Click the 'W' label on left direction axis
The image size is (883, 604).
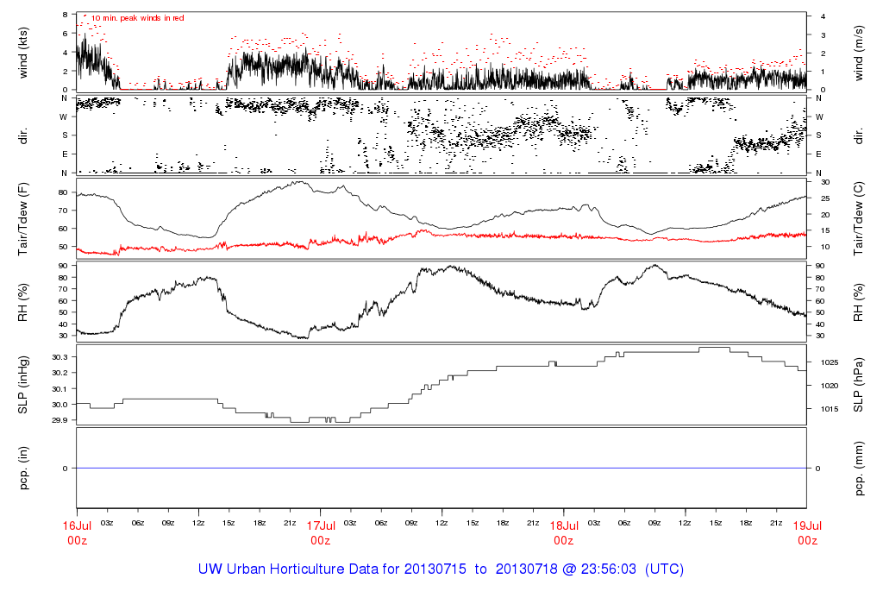point(64,117)
